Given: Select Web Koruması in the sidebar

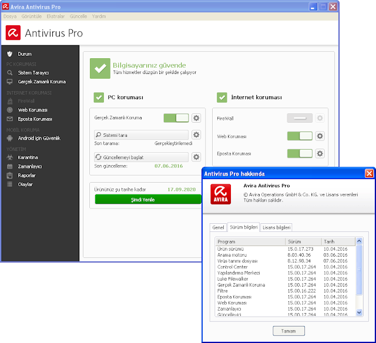Looking at the screenshot, I should [33, 110].
